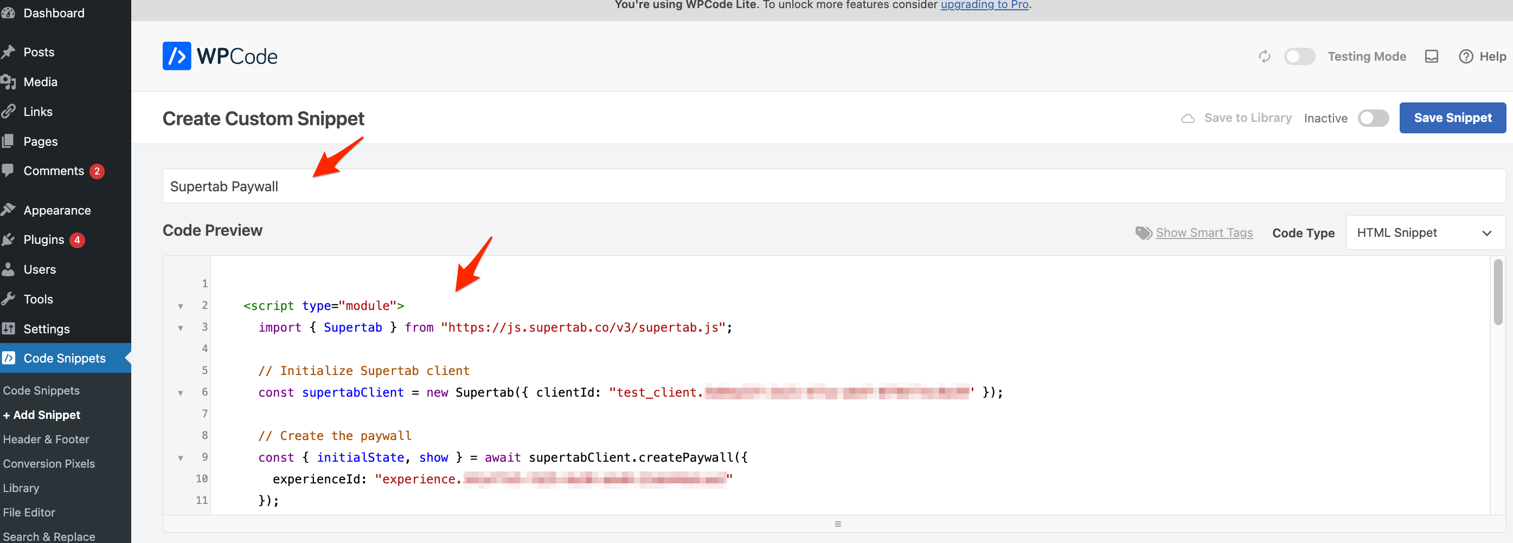
Task: Open Conversion Pixels submenu item
Action: point(49,464)
